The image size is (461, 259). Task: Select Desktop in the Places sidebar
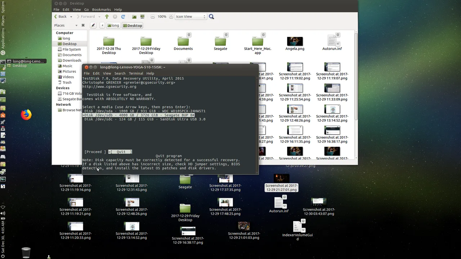tap(70, 44)
